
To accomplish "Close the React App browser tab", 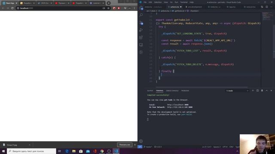I will point(16,3).
